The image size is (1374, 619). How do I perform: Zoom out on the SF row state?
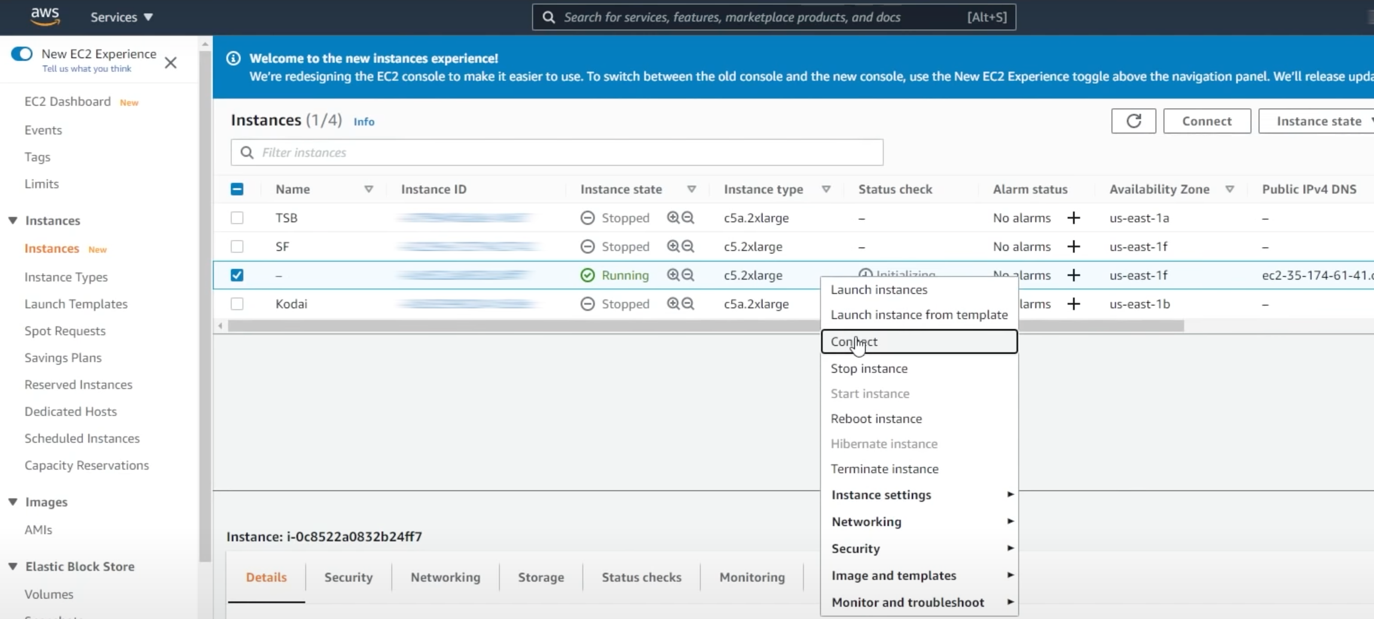click(x=688, y=246)
